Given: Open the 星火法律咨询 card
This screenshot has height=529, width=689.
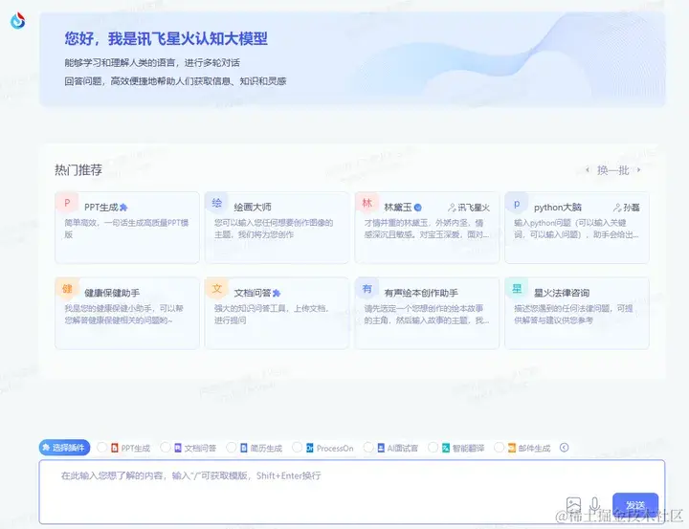Looking at the screenshot, I should [x=577, y=313].
